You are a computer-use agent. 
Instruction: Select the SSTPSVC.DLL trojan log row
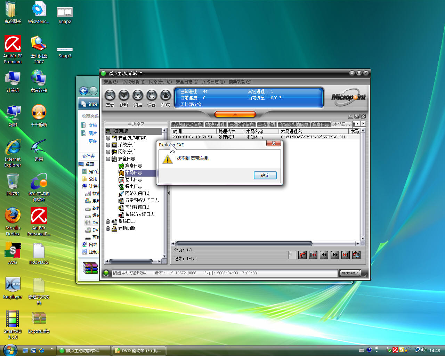click(x=266, y=137)
